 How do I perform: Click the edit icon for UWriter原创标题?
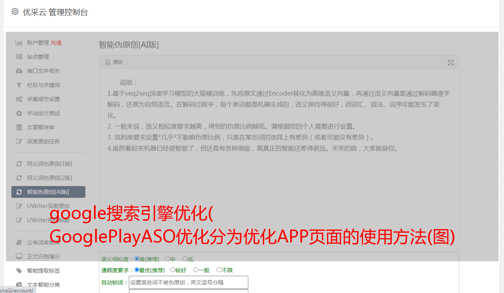(x=19, y=220)
